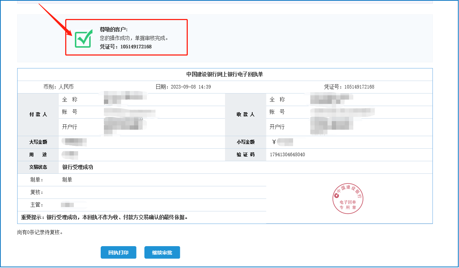Click the 收款人 header cell
The image size is (459, 268).
[x=245, y=114]
